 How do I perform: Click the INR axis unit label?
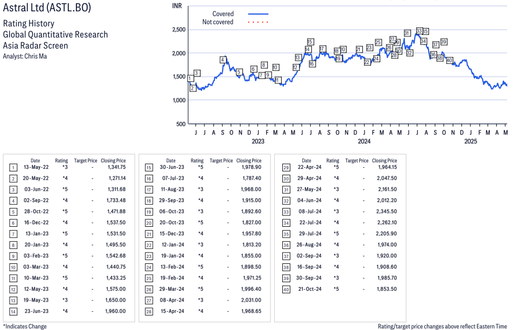tap(177, 6)
